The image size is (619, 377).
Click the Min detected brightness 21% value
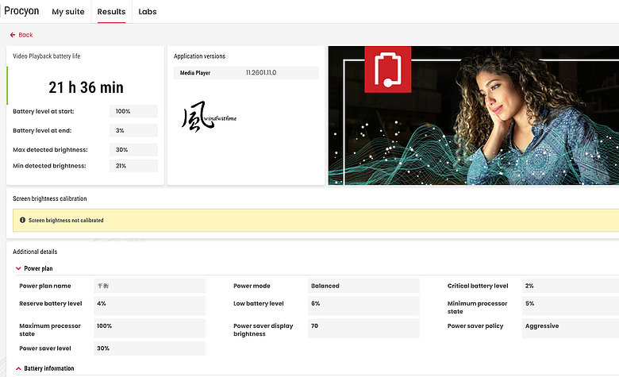coord(133,166)
